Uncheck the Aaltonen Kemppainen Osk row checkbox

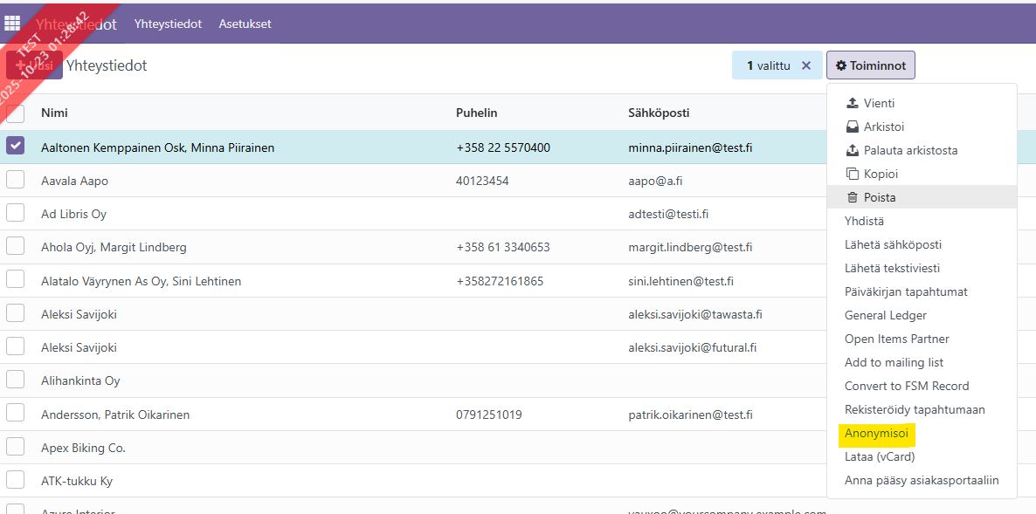[16, 147]
